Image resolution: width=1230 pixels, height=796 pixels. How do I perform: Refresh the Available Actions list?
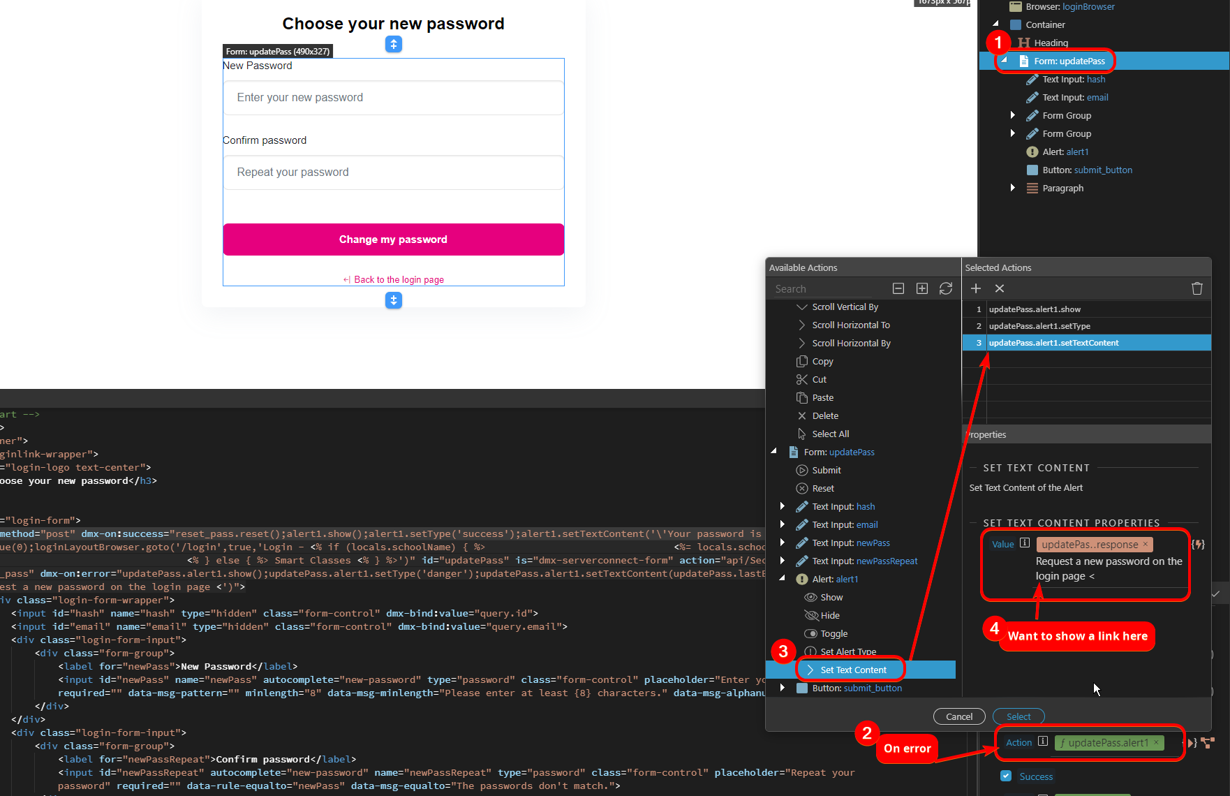coord(946,288)
